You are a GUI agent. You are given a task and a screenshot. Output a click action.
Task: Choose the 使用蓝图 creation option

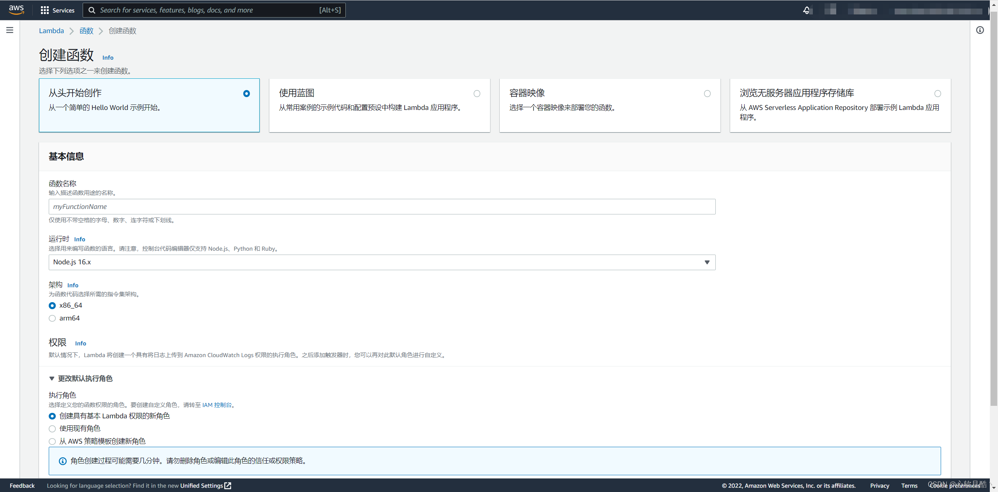tap(477, 94)
